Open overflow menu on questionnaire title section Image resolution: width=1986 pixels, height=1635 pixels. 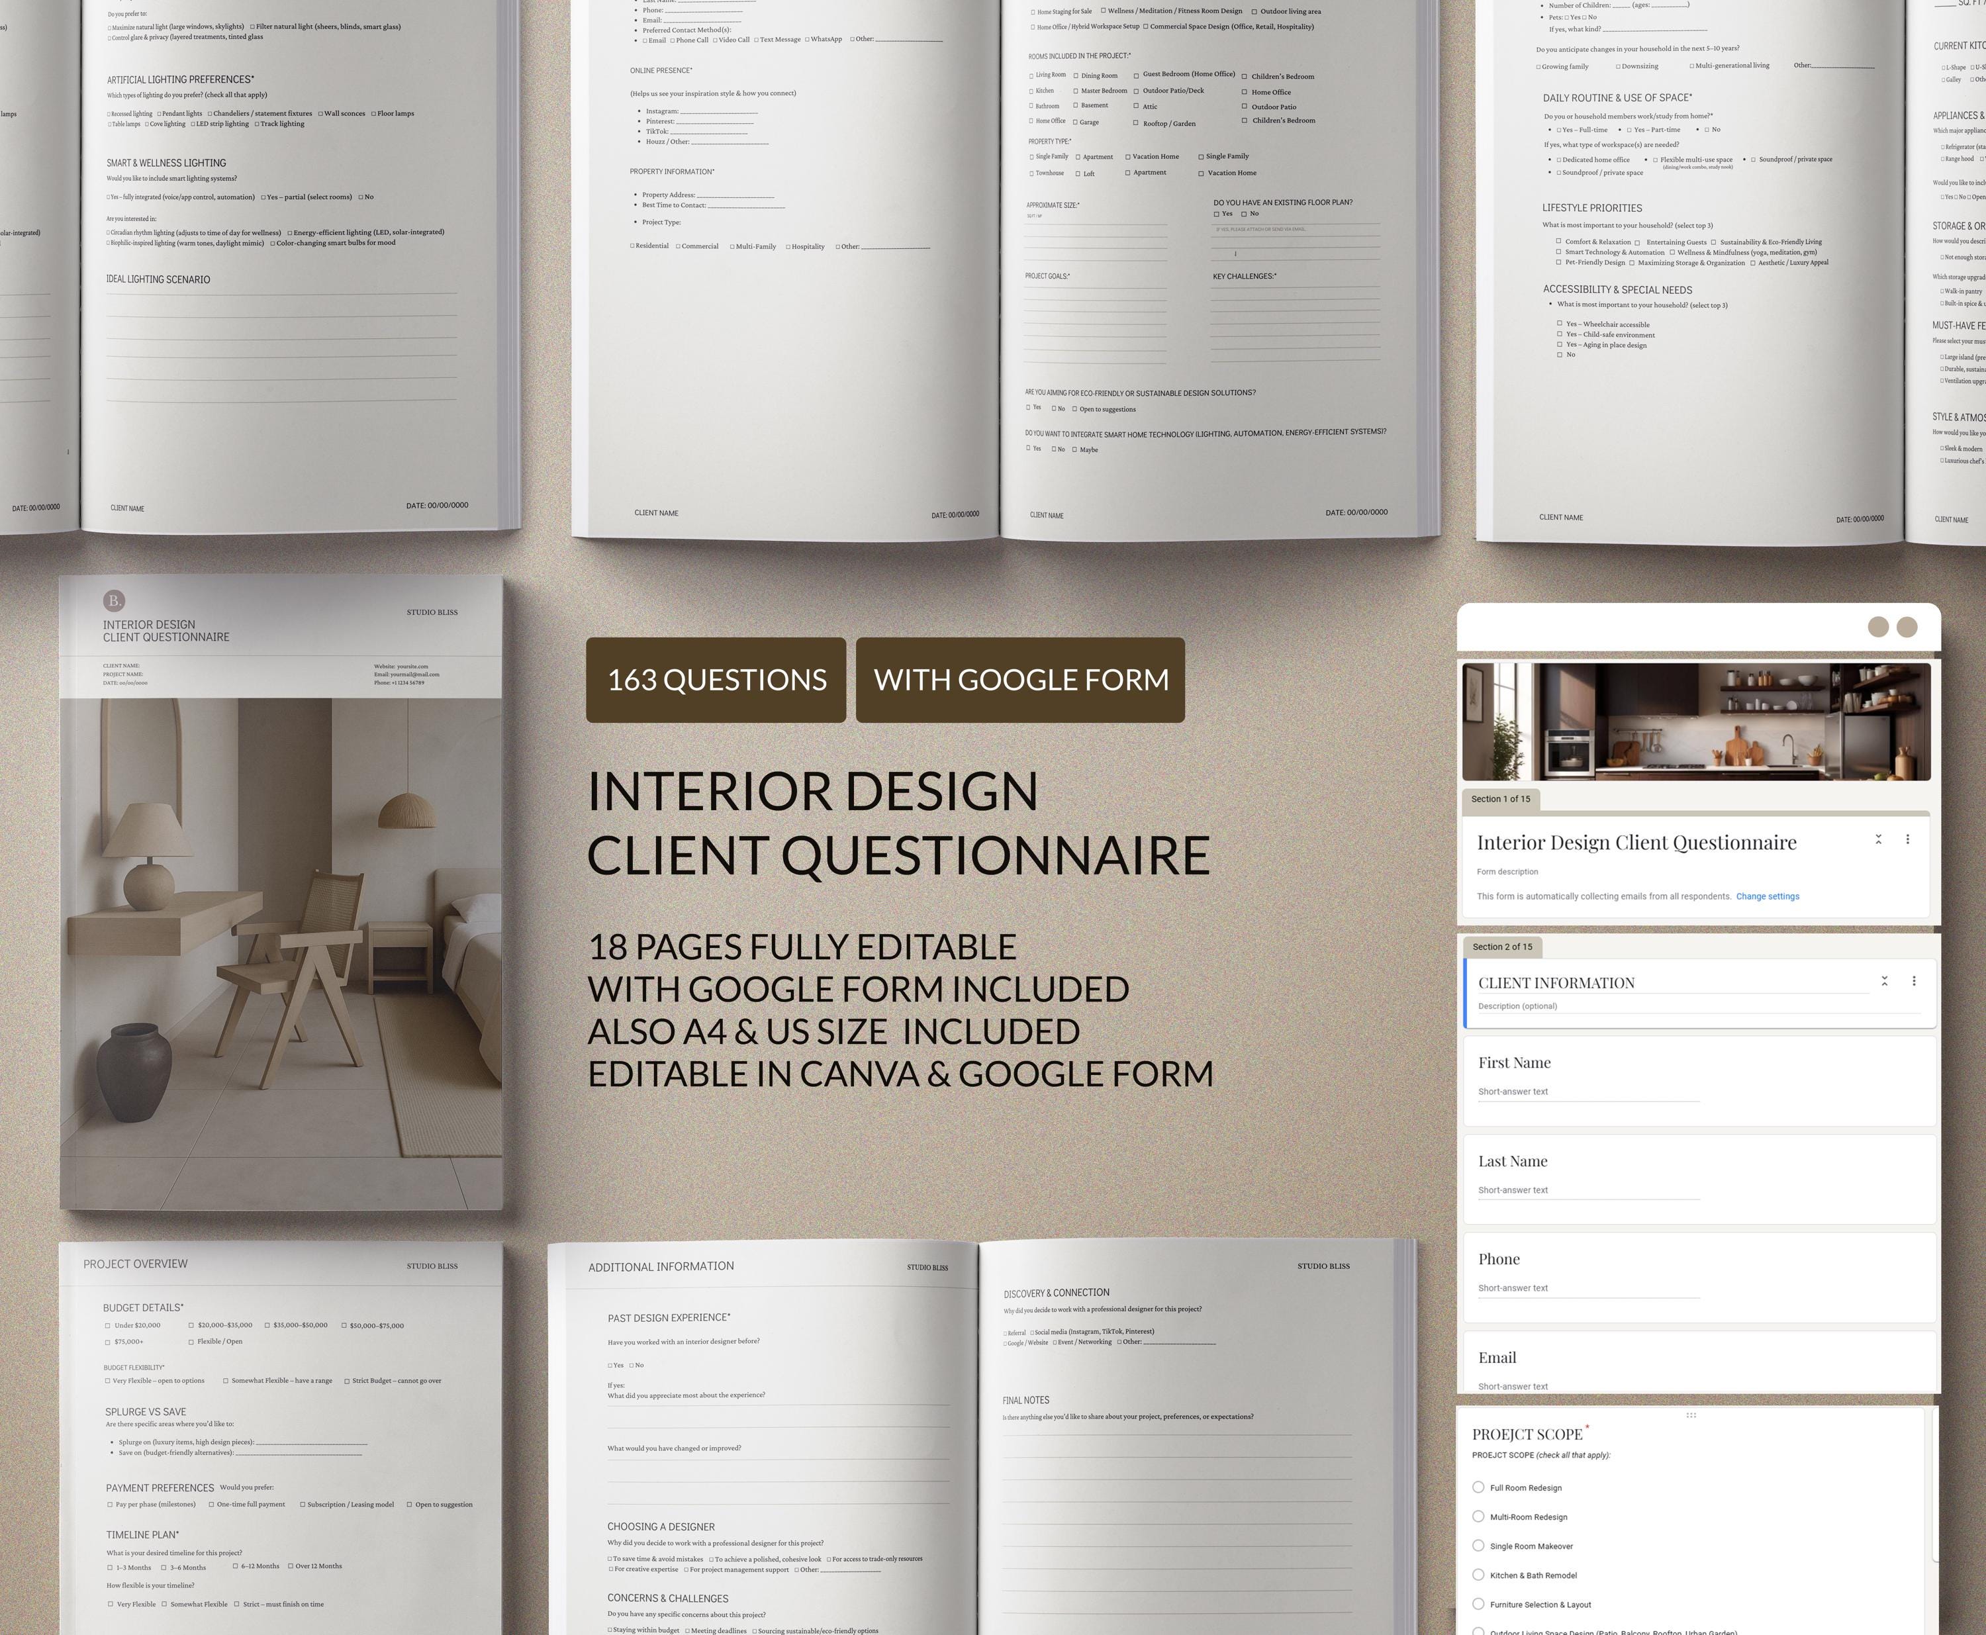1908,838
